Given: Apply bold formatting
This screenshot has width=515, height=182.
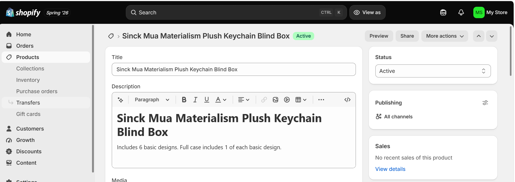Looking at the screenshot, I should pyautogui.click(x=184, y=100).
